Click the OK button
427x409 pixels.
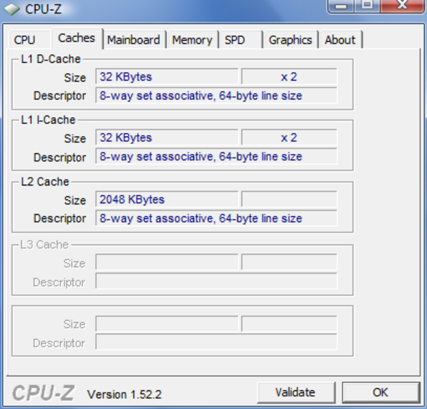click(381, 393)
